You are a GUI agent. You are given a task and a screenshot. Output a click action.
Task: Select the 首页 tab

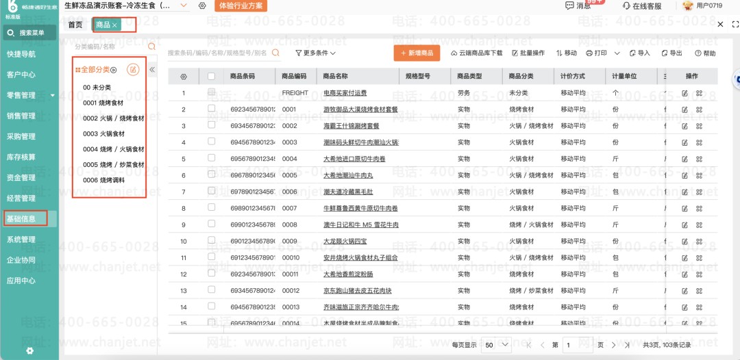(x=75, y=25)
